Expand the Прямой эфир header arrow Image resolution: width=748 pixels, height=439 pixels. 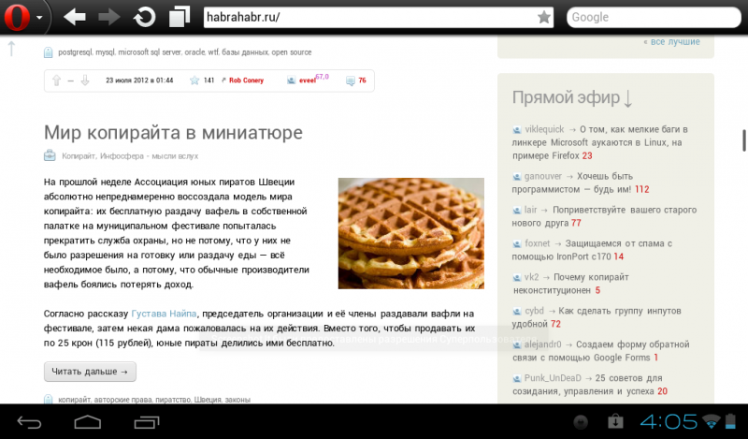pos(627,98)
